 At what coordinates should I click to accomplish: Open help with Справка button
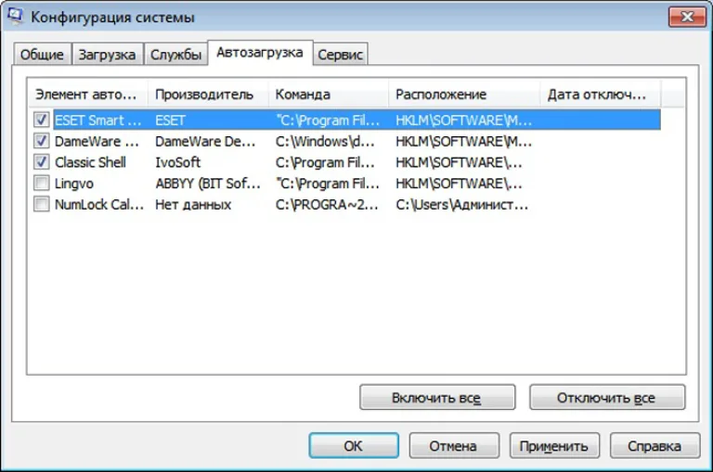click(655, 446)
